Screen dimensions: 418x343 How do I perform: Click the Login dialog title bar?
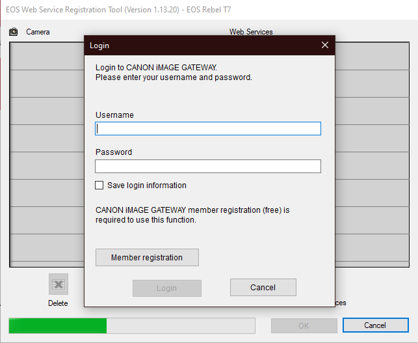point(195,46)
